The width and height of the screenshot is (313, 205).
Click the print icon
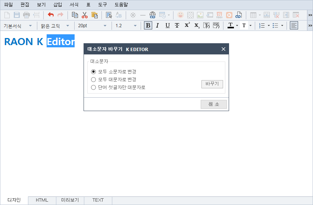(x=26, y=15)
